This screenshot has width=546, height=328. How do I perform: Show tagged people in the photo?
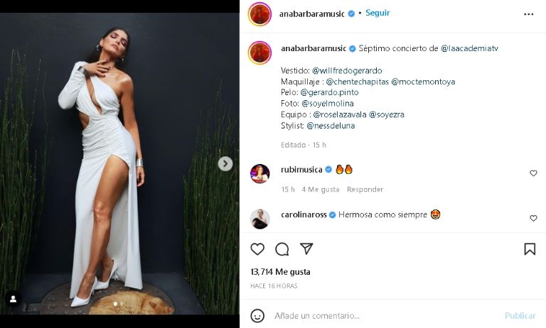tap(13, 298)
